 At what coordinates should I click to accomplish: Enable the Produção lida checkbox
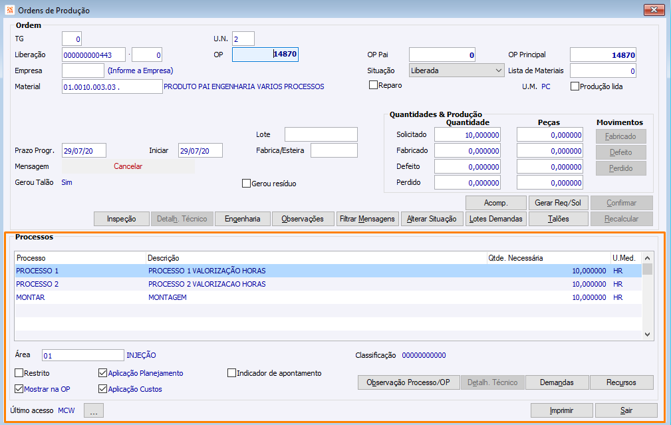pos(575,86)
